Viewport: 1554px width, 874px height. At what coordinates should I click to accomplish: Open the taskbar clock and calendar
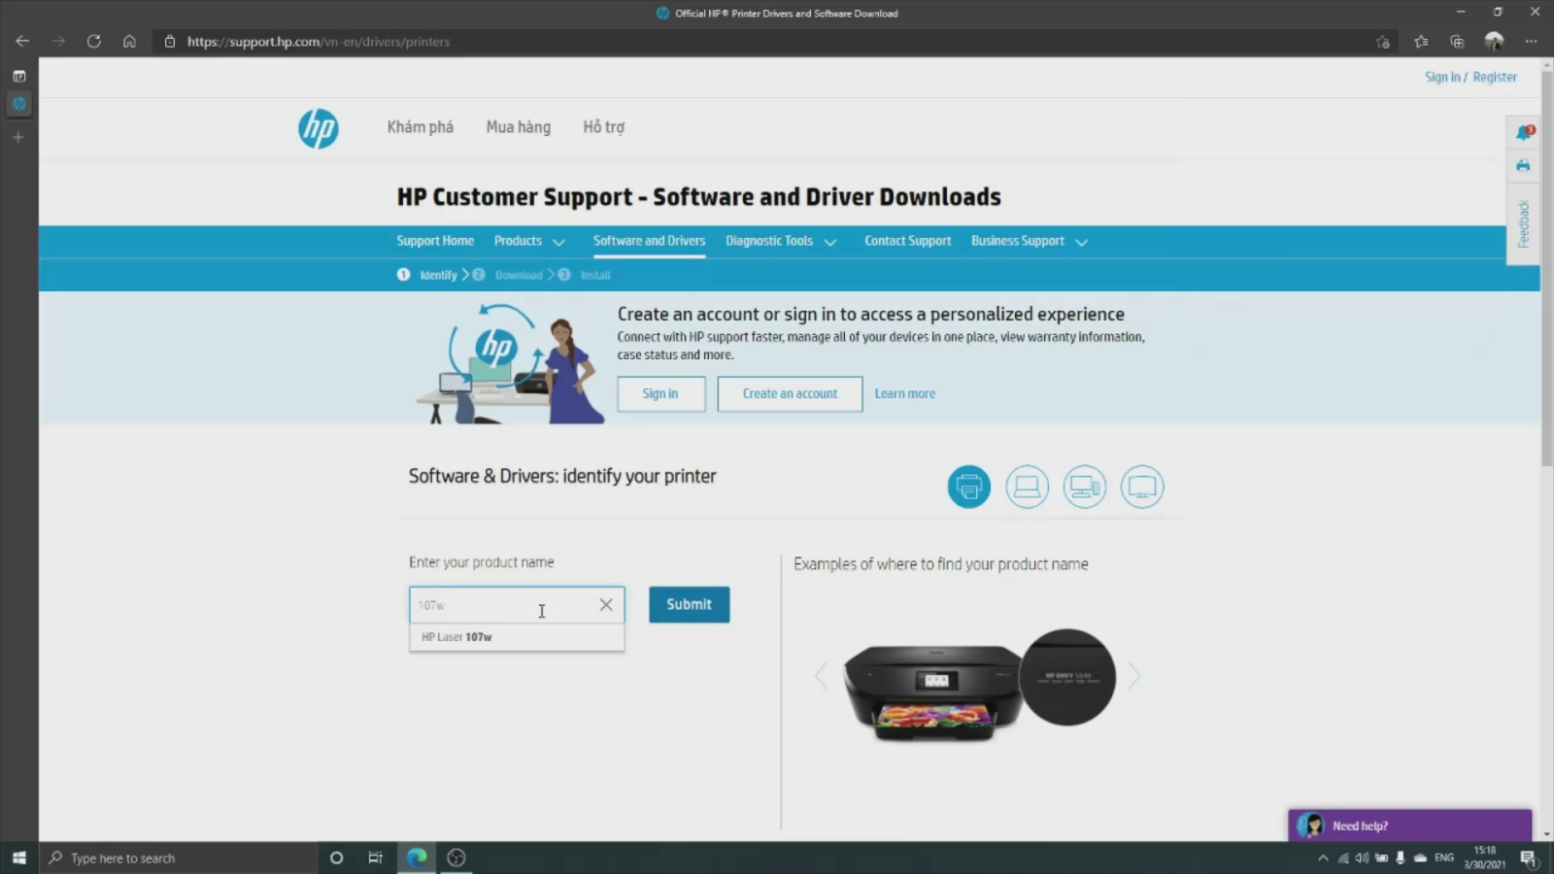click(x=1485, y=857)
